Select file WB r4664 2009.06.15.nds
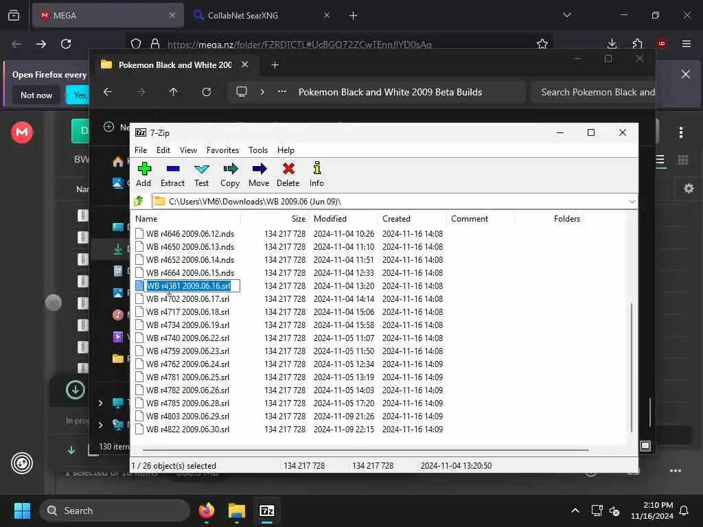703x527 pixels. pos(190,272)
